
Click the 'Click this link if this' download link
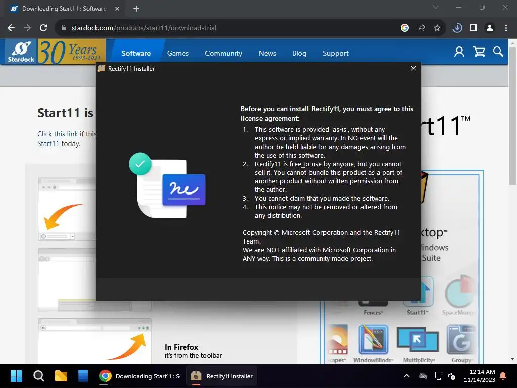67,134
